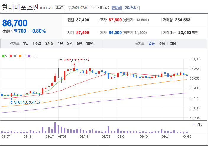Viewport: 208px width, 146px height.
Task: Click the 고가 value 87,600
Action: coord(115,20)
